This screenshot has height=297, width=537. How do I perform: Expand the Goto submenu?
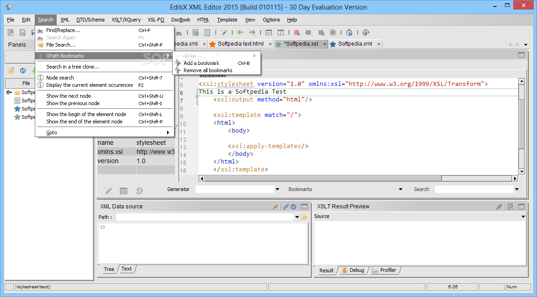(105, 133)
